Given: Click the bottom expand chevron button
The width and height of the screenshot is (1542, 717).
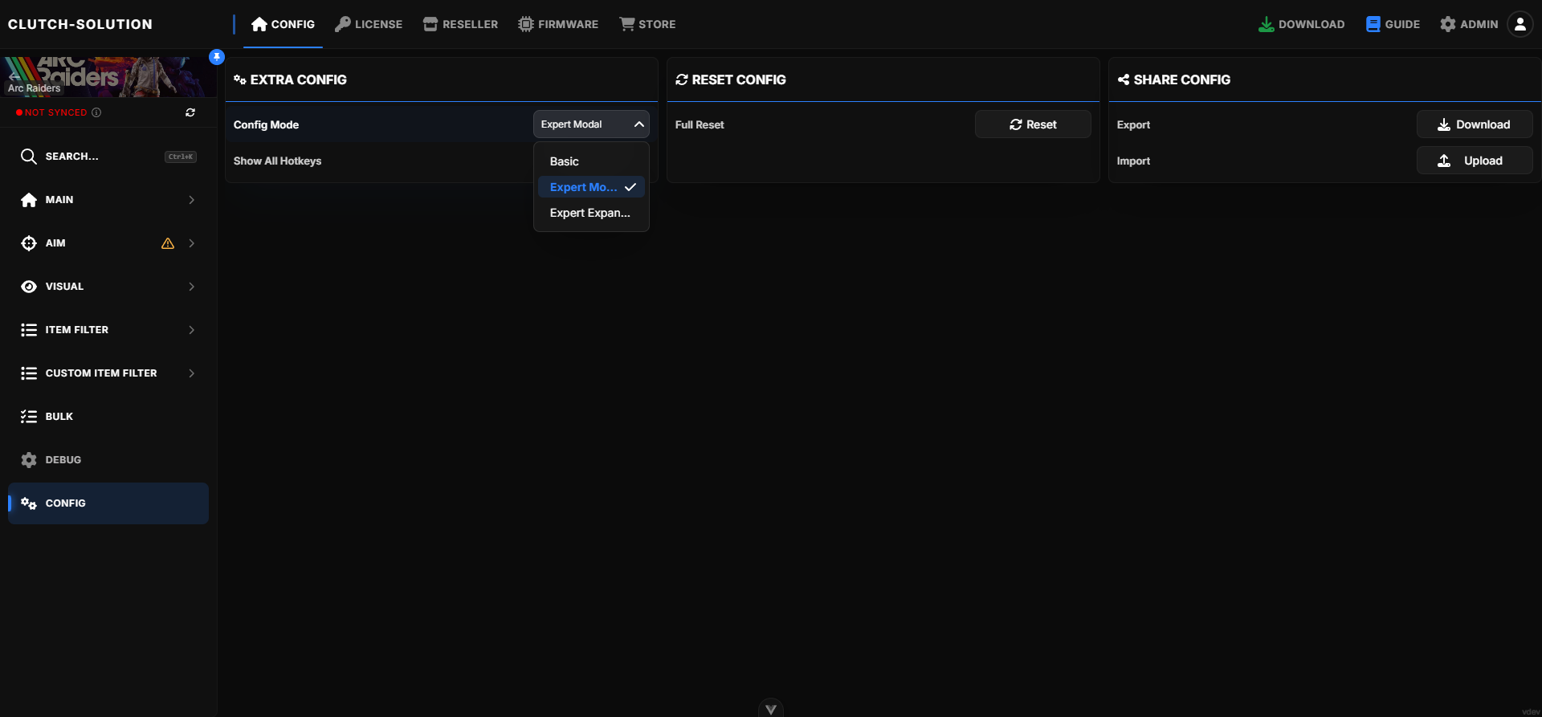Looking at the screenshot, I should click(771, 708).
